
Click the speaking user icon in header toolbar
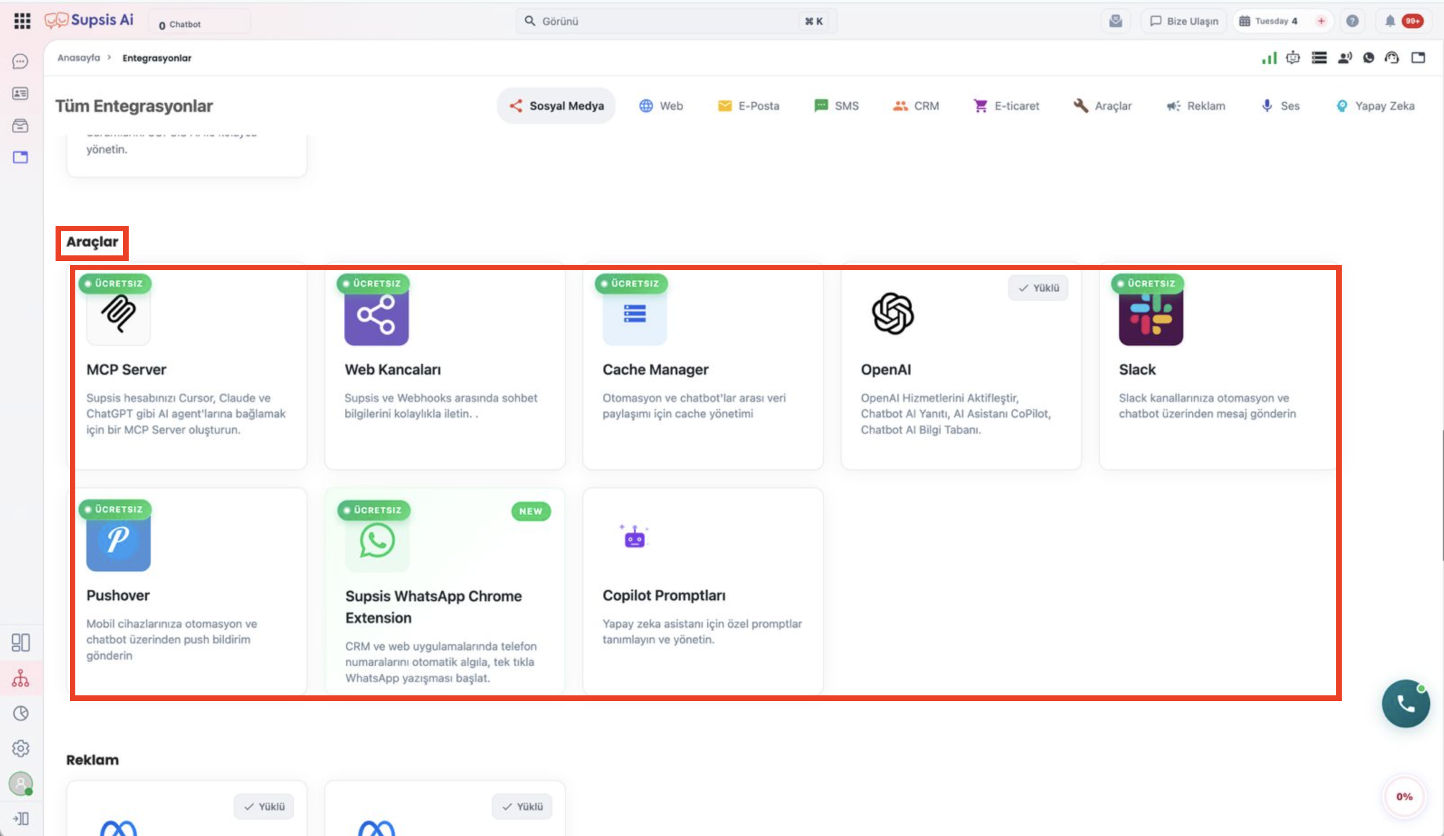(1344, 58)
